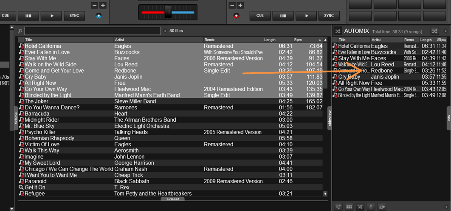Click the blue side of the crossfader
This screenshot has height=211, width=451.
(183, 12)
